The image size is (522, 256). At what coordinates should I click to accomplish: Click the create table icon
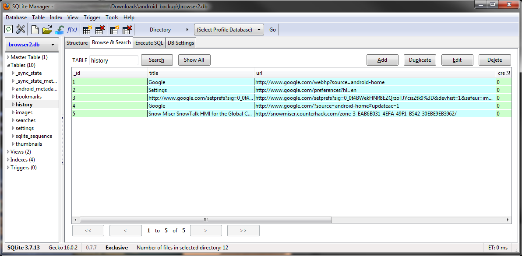[x=87, y=30]
